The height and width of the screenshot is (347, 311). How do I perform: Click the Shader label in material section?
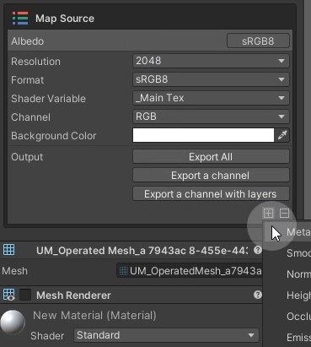[47, 336]
